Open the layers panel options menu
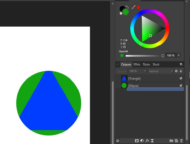The image size is (190, 144). (181, 64)
